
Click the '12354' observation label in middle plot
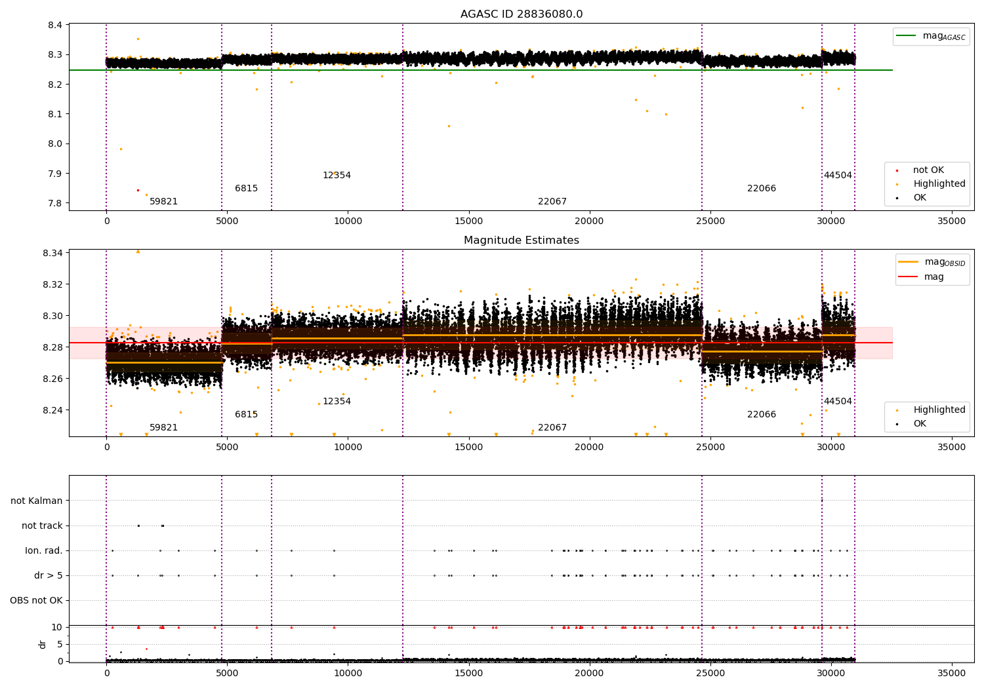pos(337,402)
